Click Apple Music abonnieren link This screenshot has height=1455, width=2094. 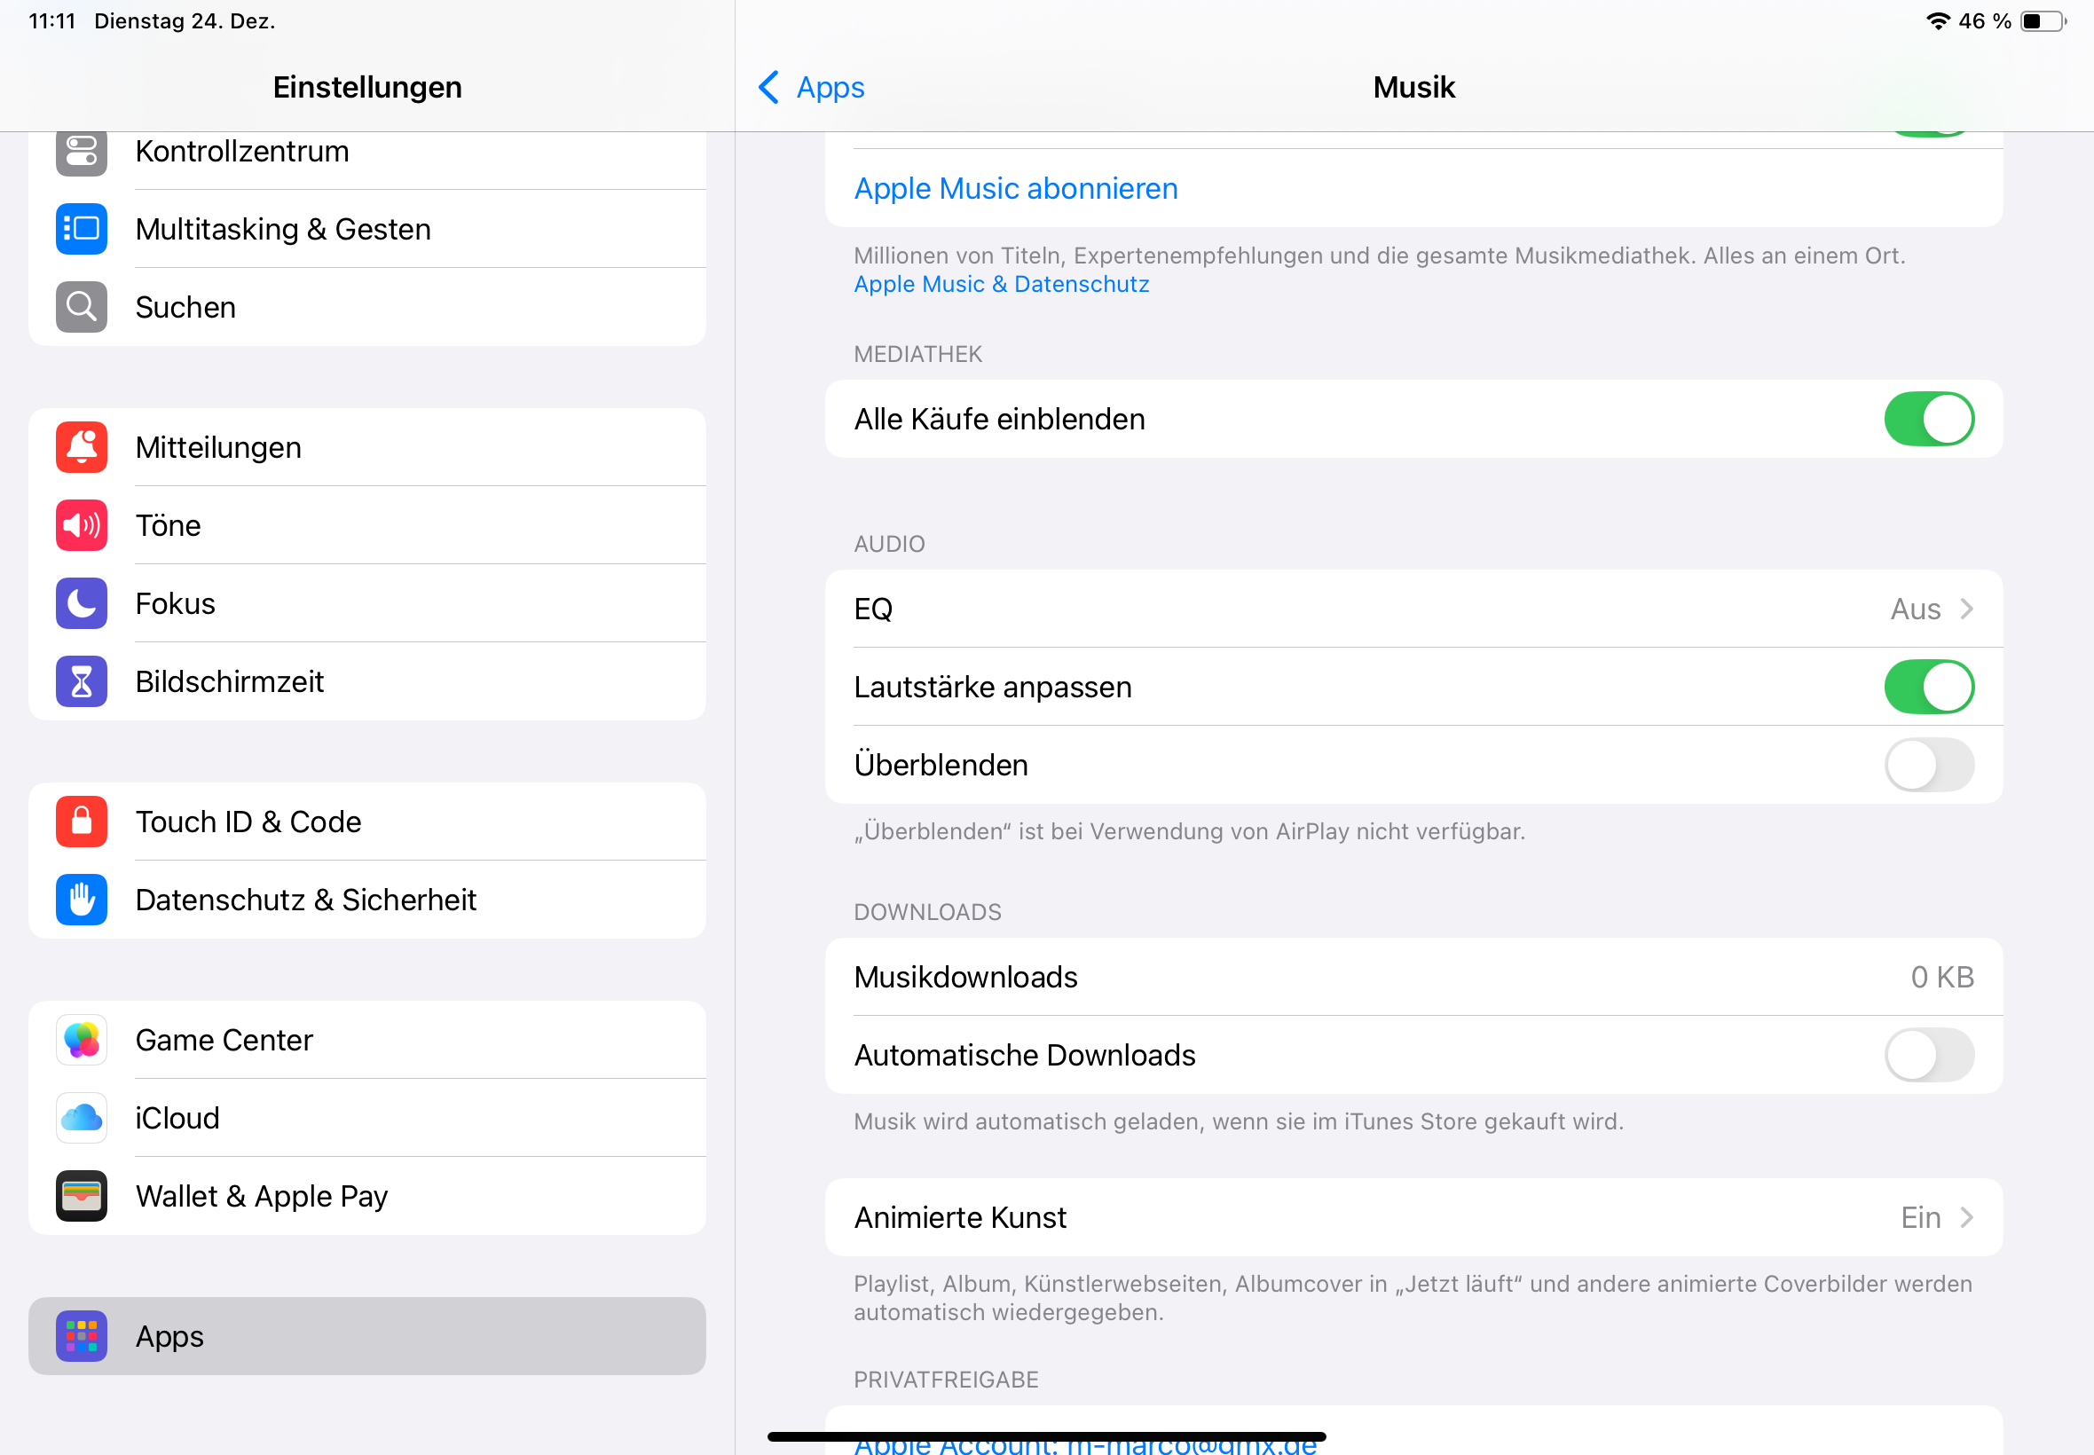(1016, 189)
